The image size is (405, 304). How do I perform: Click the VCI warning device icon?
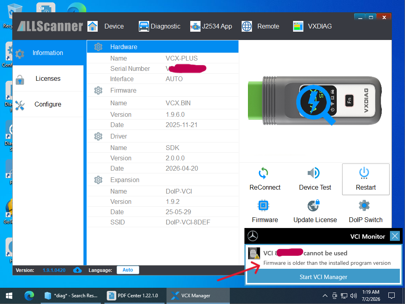click(254, 253)
